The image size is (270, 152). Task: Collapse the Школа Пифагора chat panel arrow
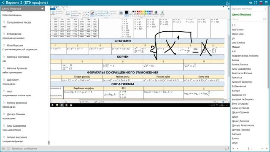coord(42,8)
